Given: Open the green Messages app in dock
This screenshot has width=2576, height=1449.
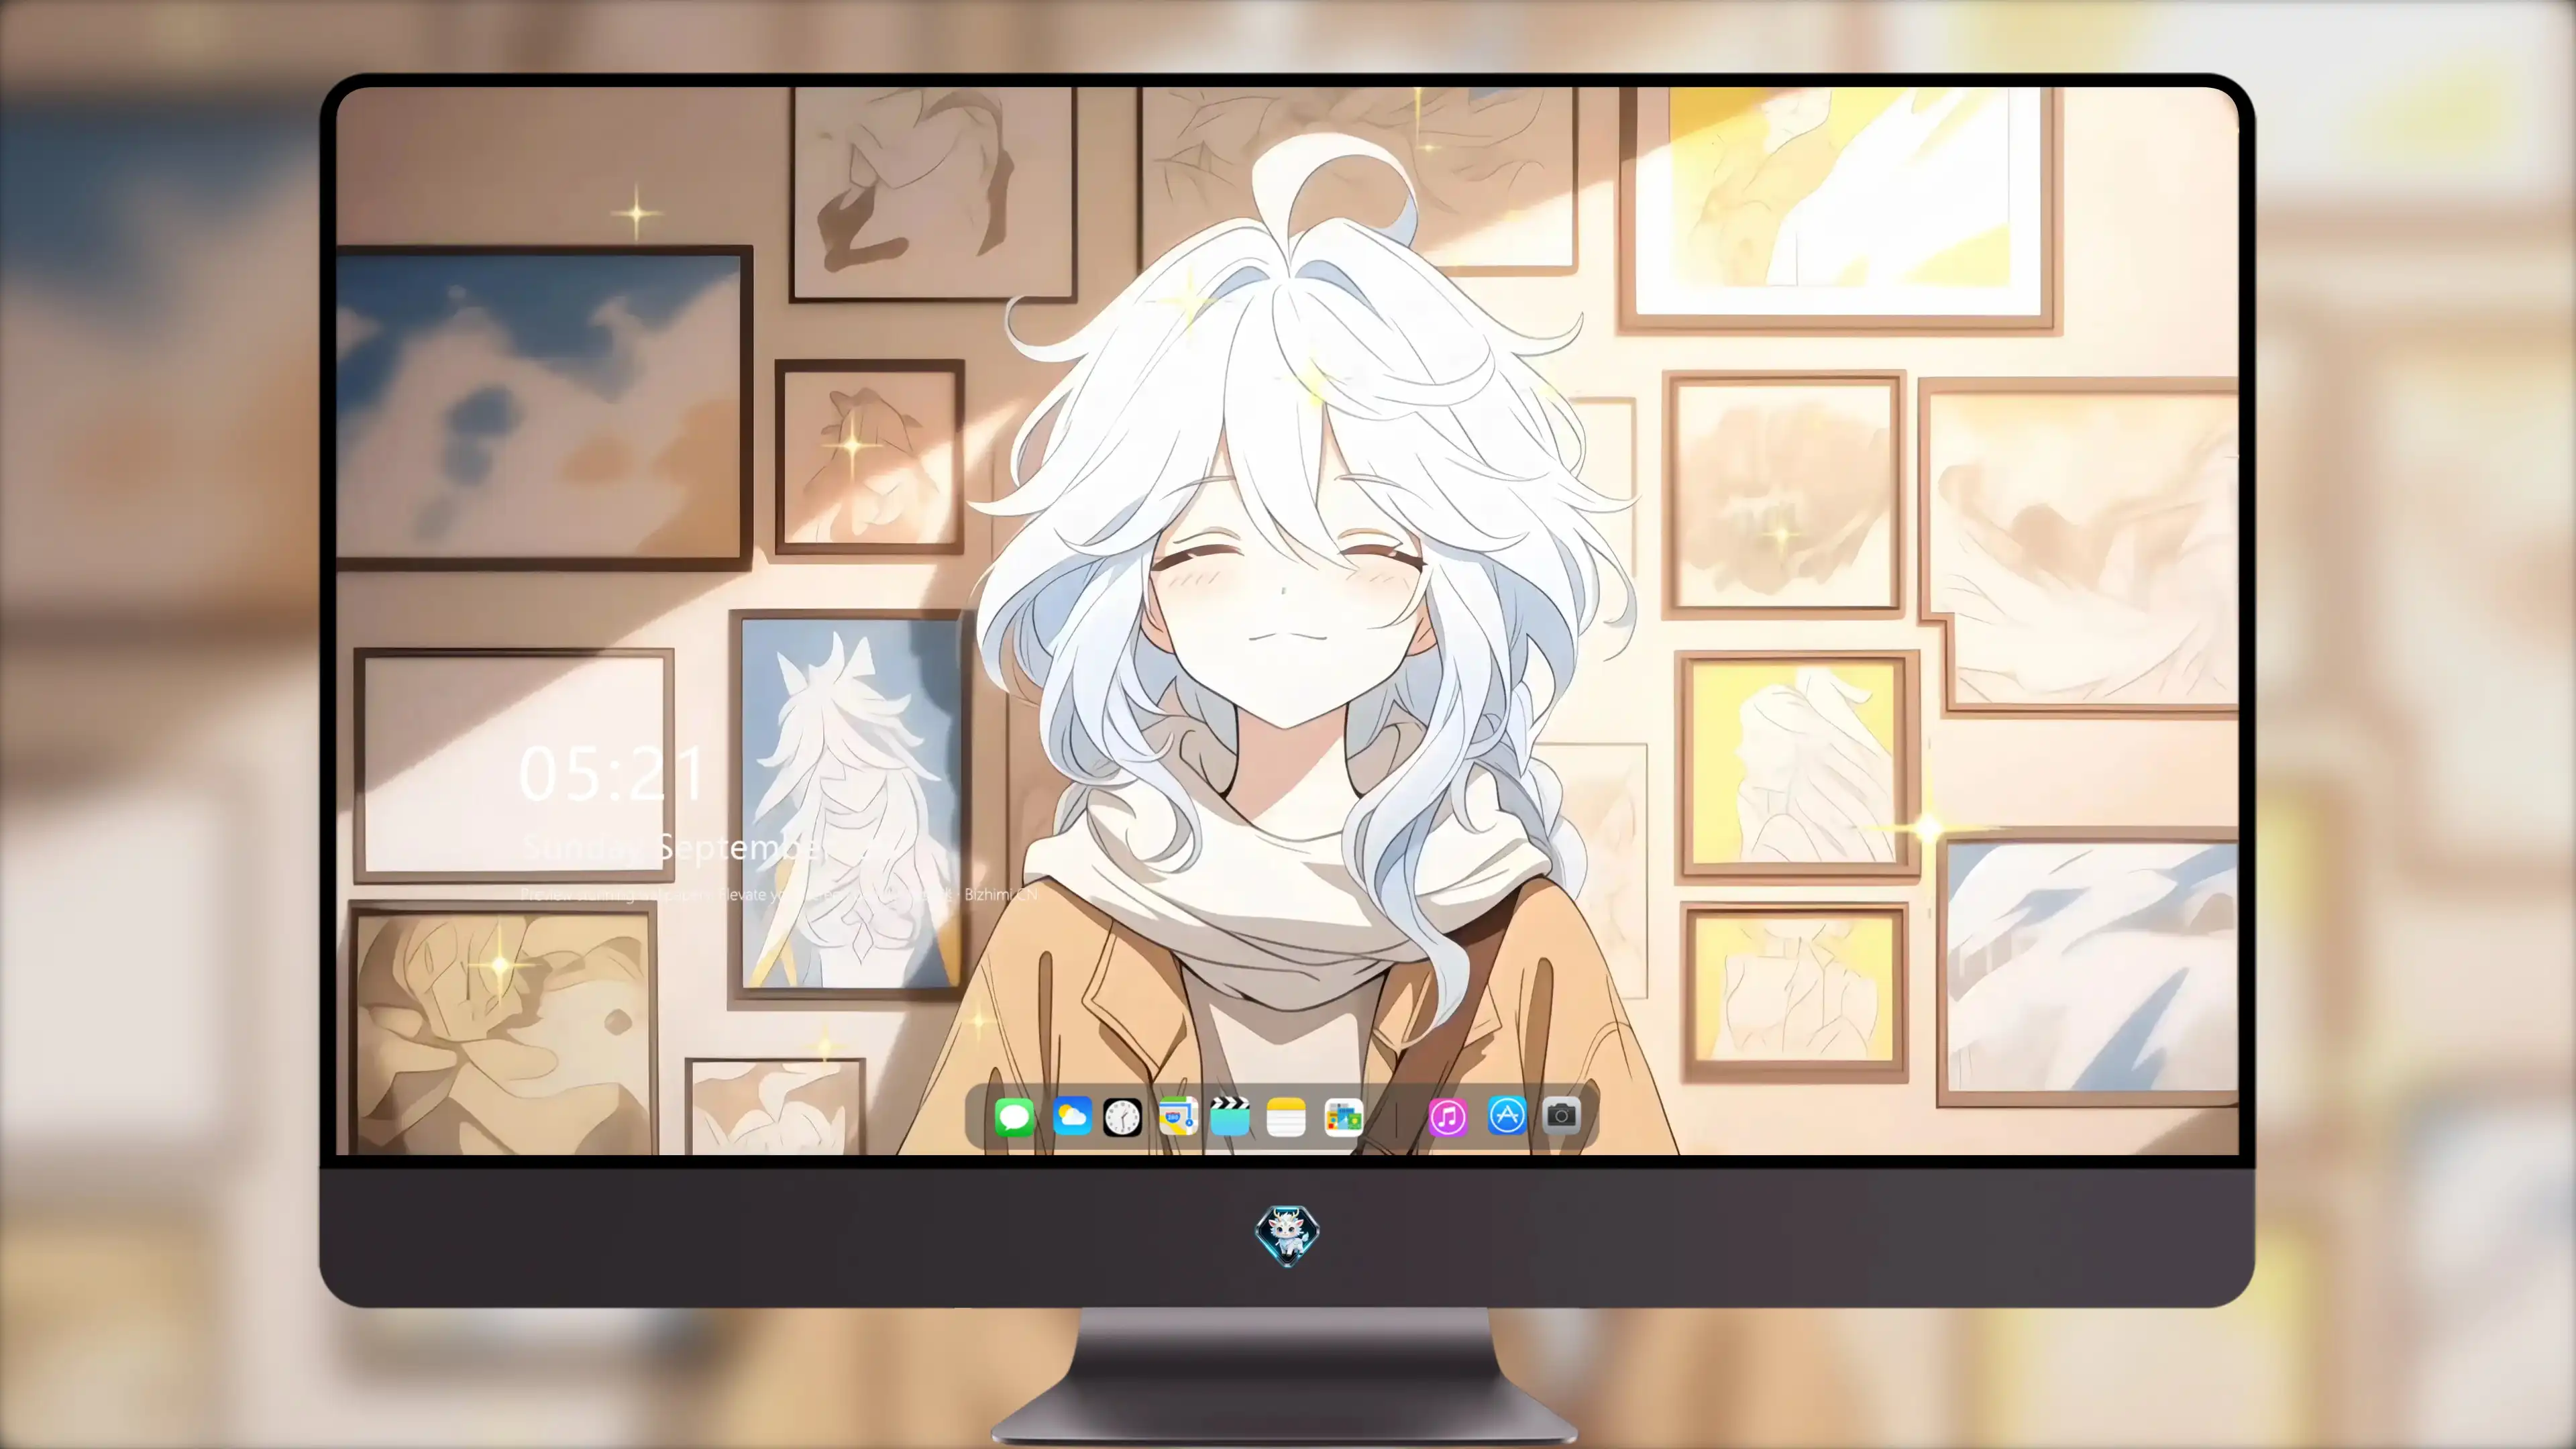Looking at the screenshot, I should [x=1014, y=1117].
